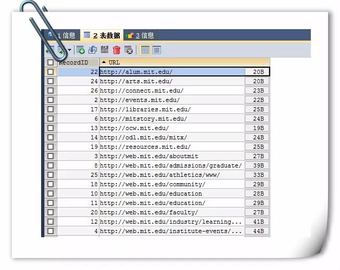Open the '2 表数据' tab
This screenshot has height=270, width=340.
click(x=102, y=35)
